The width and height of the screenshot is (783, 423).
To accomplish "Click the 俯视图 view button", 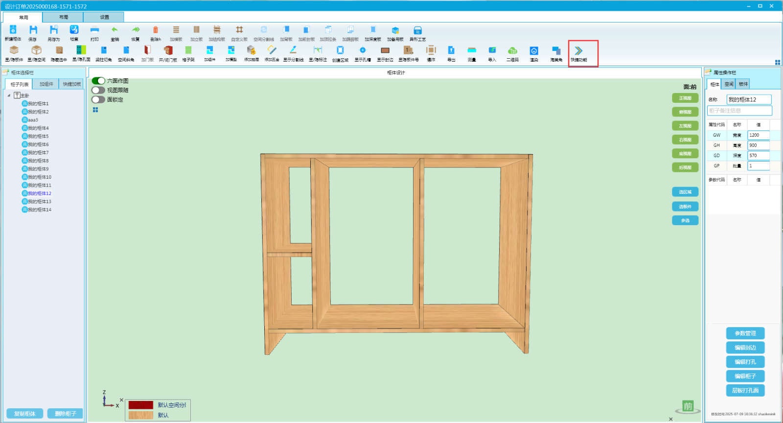I will tap(685, 112).
